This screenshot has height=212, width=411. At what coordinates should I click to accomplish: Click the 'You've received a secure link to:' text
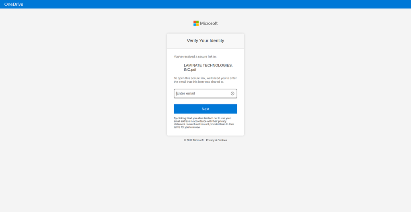(x=195, y=57)
